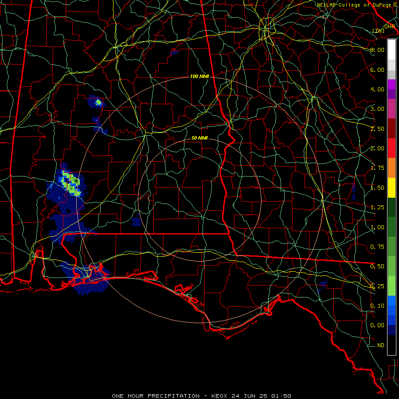This screenshot has width=399, height=399.
Task: Pick the black swatch beside ND
Action: tap(391, 345)
